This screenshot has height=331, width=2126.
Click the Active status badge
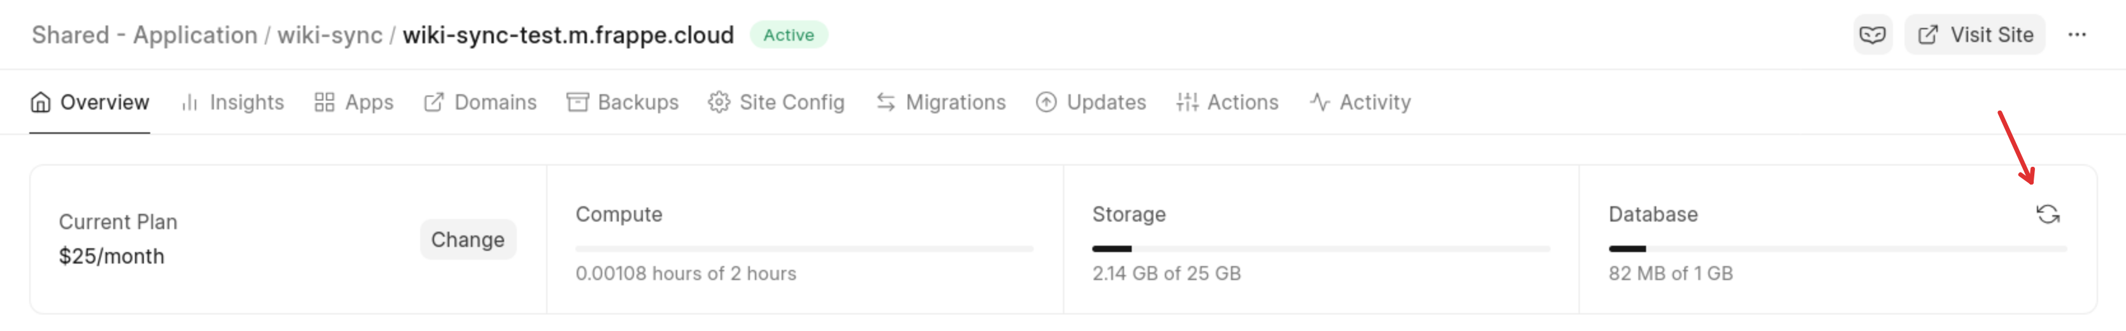(788, 36)
